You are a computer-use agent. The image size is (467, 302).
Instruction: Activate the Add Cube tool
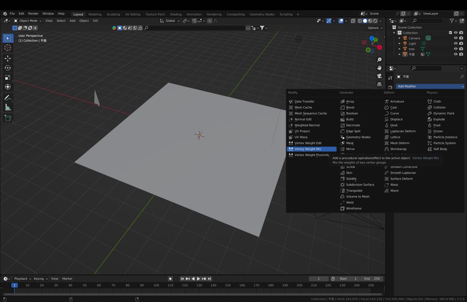[x=8, y=118]
